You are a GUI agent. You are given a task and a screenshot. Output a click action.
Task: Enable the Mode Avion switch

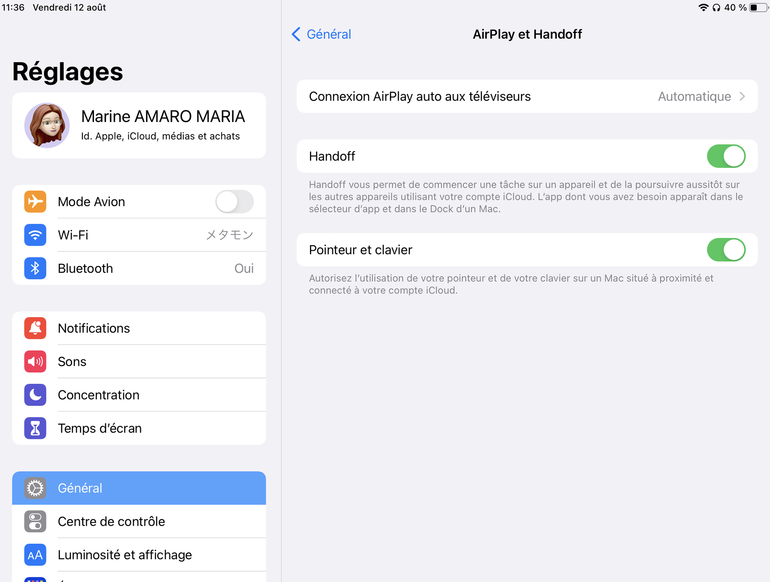click(x=234, y=202)
